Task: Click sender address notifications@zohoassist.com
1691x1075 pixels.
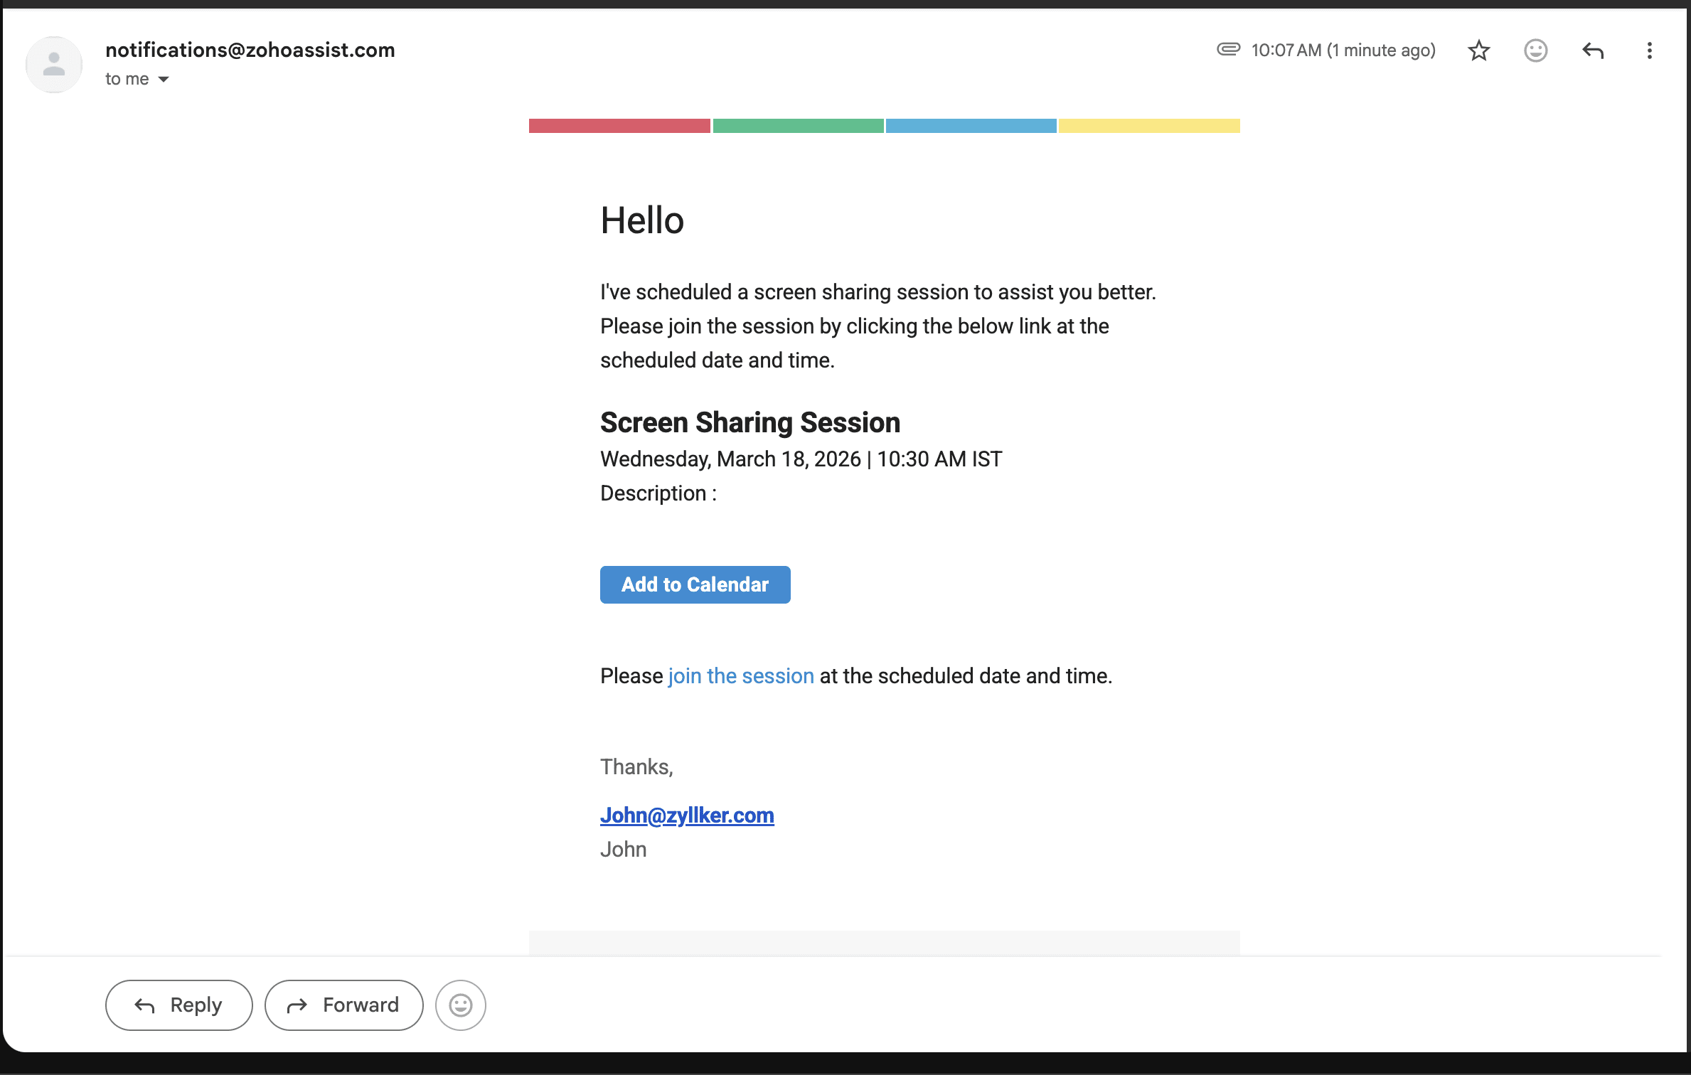Action: [x=250, y=50]
